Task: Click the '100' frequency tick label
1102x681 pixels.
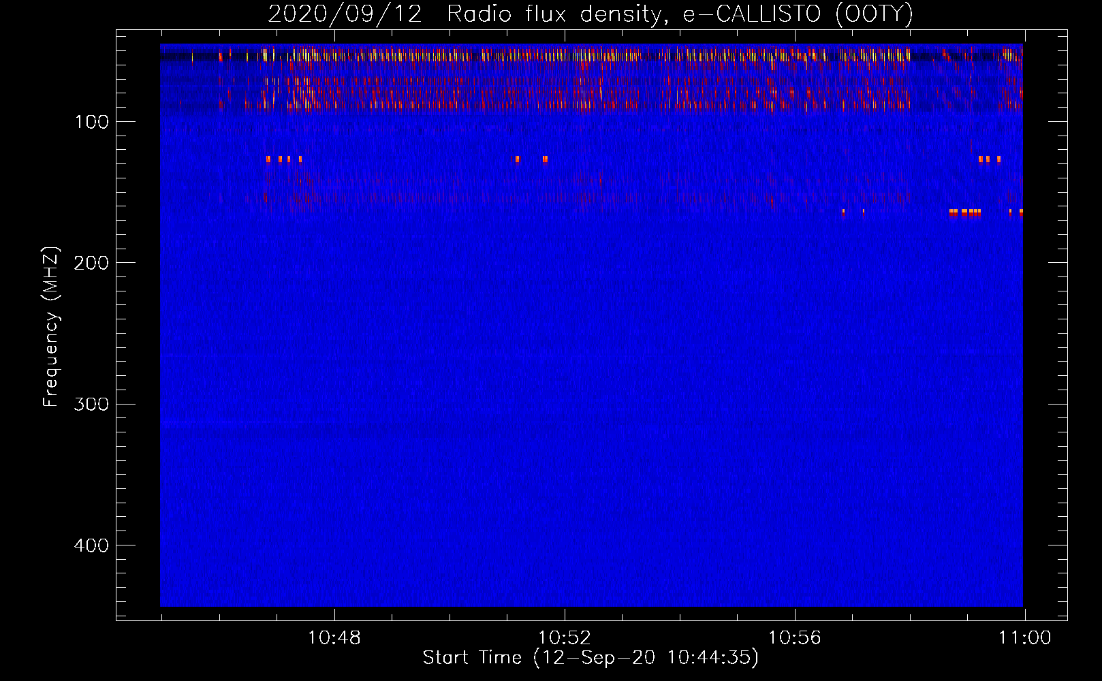Action: coord(92,122)
